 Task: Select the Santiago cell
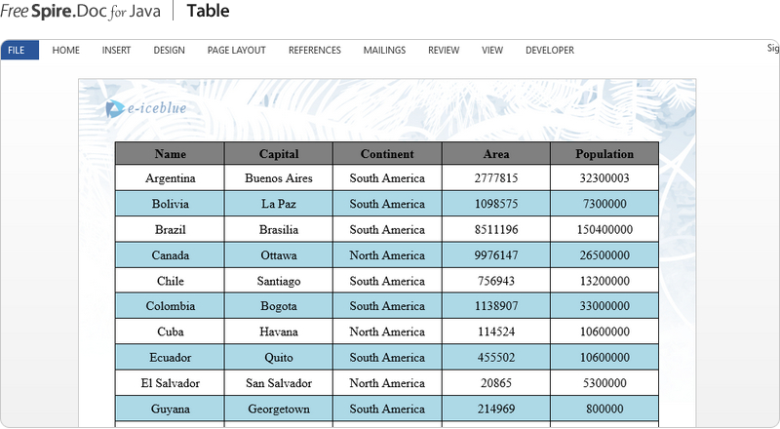(x=279, y=281)
